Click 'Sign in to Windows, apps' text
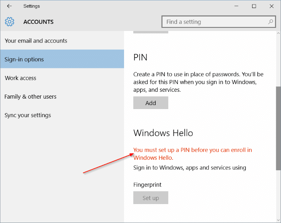The width and height of the screenshot is (281, 223). click(x=189, y=168)
